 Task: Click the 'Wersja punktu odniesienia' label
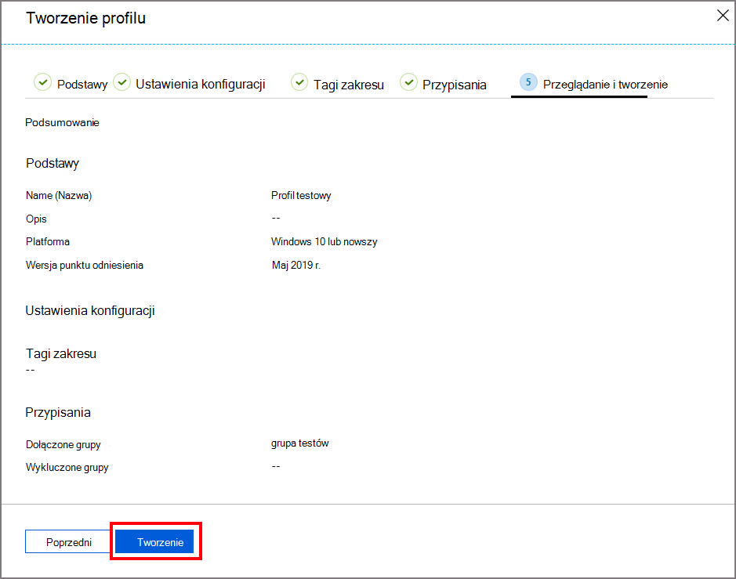(x=85, y=265)
